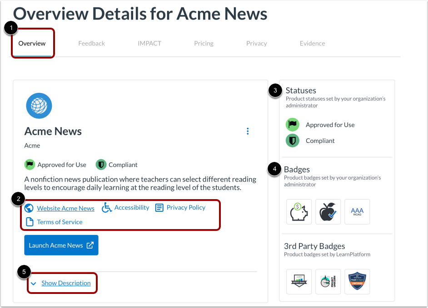Click the page icon beside Terms of Service

[30, 222]
